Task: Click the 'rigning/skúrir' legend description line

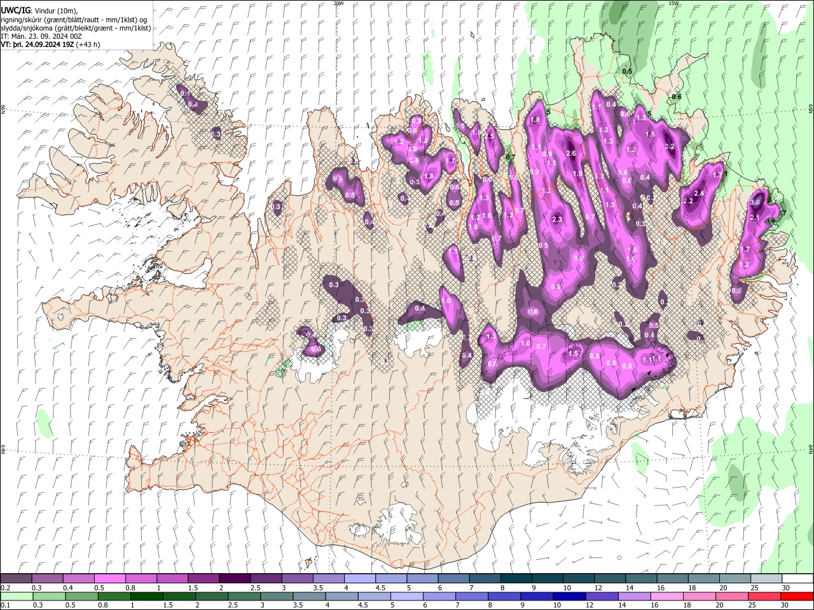Action: click(x=74, y=20)
